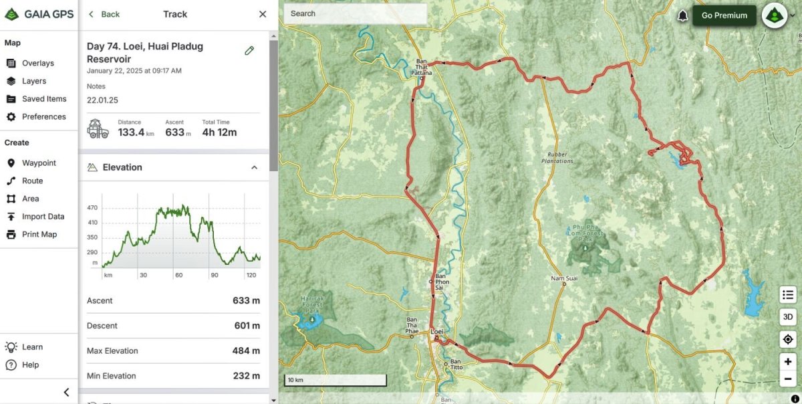Image resolution: width=802 pixels, height=404 pixels.
Task: Open the map layers list icon on the right
Action: [787, 294]
